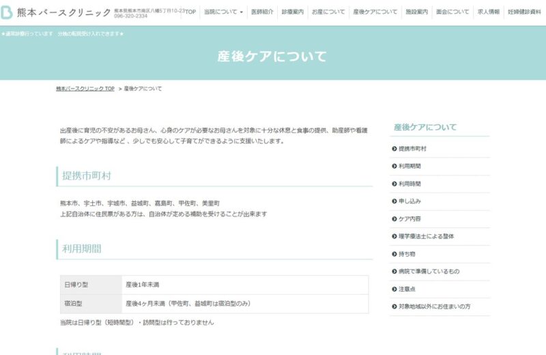Click the 熊本バースクリニック logo icon
This screenshot has height=355, width=546.
pyautogui.click(x=6, y=12)
